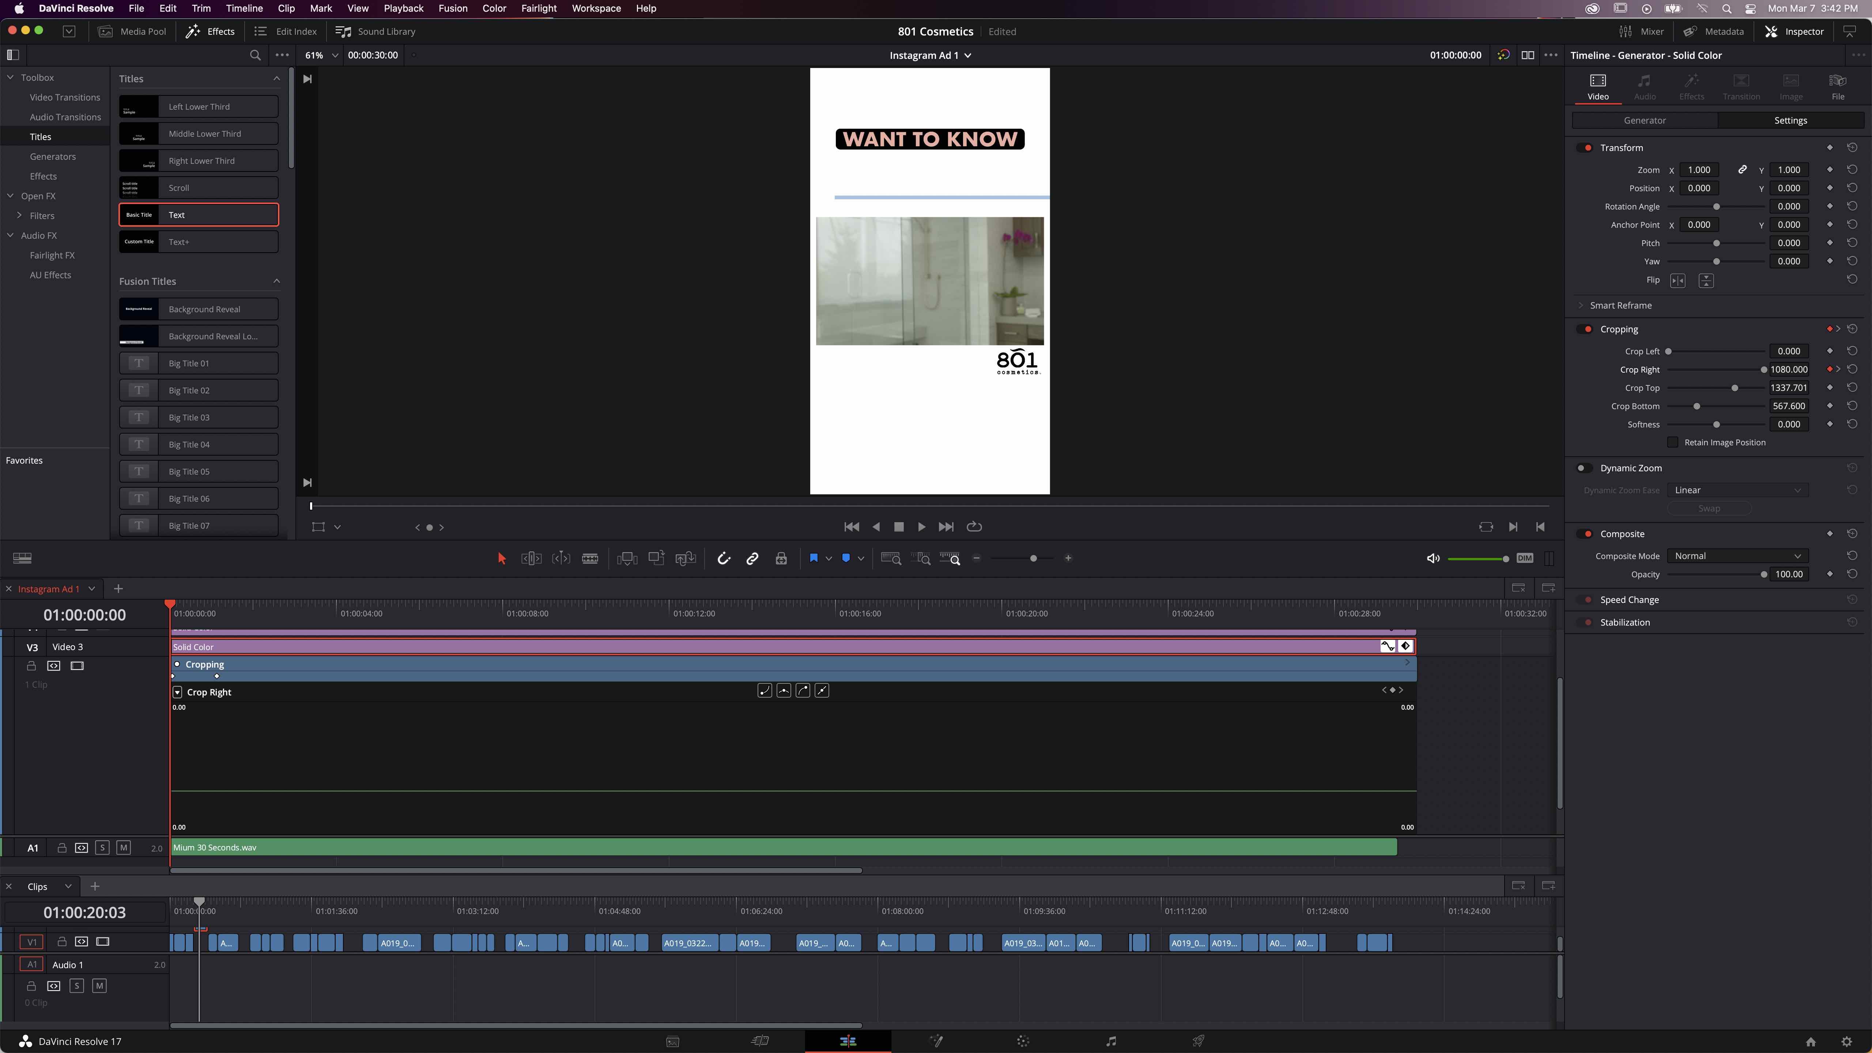Collapse the Fusion Titles section
1872x1053 pixels.
coord(276,281)
